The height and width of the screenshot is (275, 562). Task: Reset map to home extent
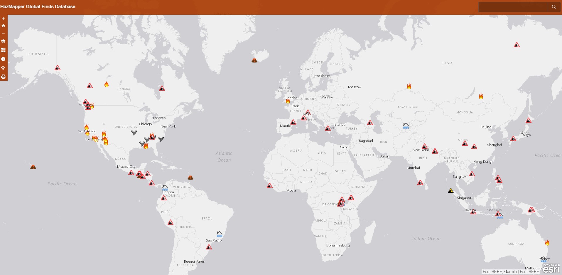3,26
